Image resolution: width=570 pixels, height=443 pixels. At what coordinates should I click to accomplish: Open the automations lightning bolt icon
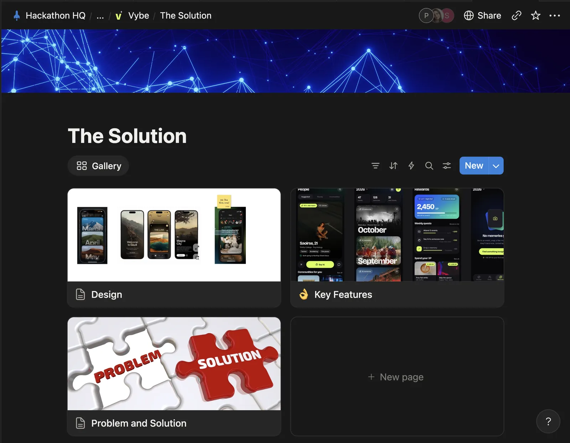point(411,166)
